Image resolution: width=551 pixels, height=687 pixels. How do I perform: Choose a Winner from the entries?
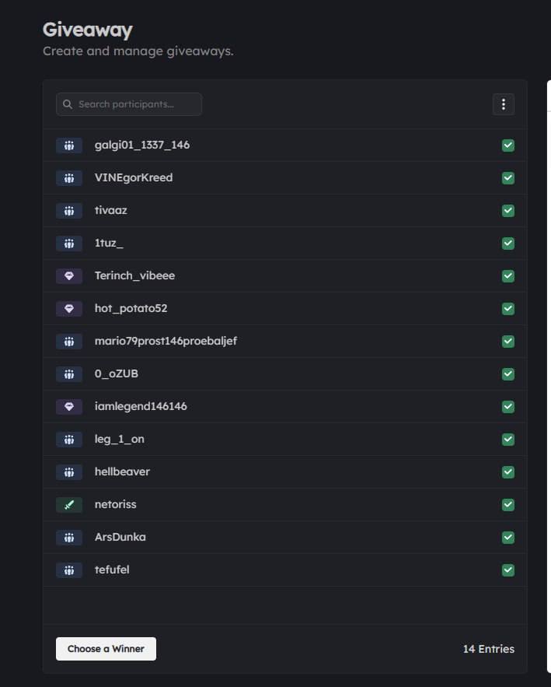tap(106, 649)
